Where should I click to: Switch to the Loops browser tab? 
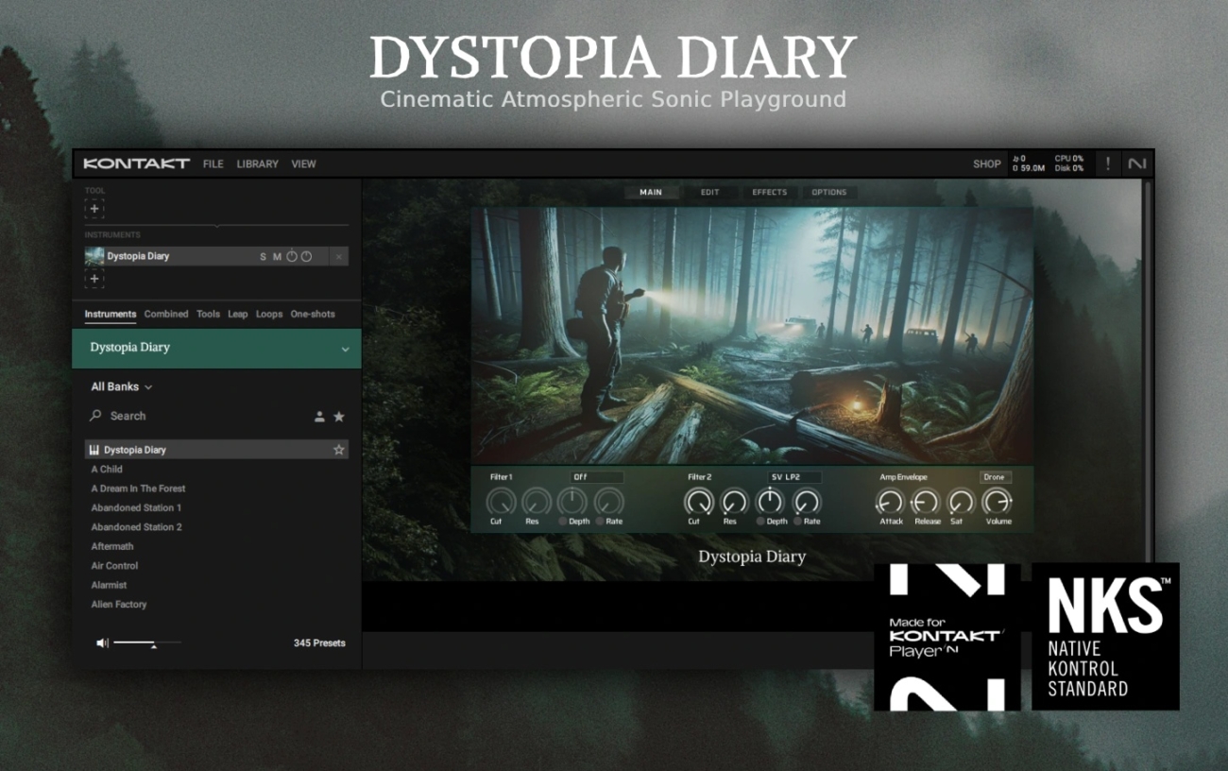tap(269, 315)
